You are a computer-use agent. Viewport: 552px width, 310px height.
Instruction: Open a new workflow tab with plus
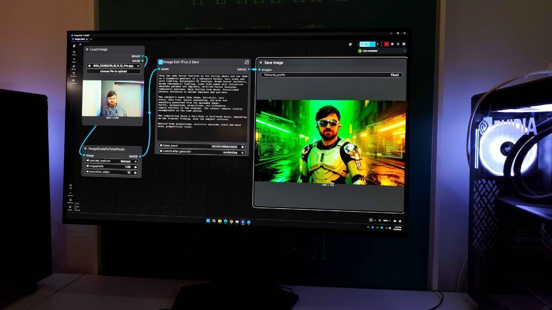click(x=91, y=39)
